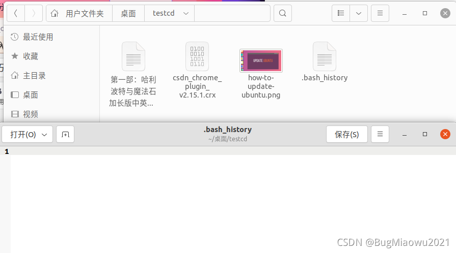Maximize the text editor window
456x253 pixels.
425,134
